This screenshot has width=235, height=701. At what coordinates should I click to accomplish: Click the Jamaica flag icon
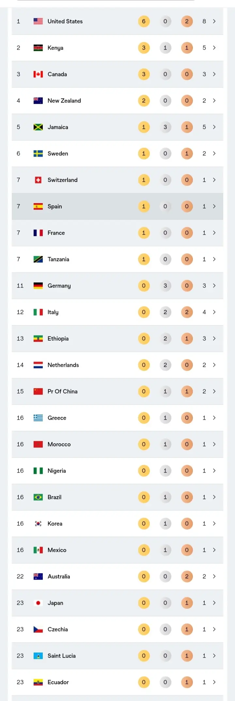[x=38, y=127]
